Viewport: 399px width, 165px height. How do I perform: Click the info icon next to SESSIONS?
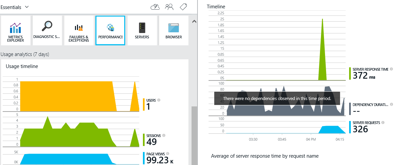(164, 135)
